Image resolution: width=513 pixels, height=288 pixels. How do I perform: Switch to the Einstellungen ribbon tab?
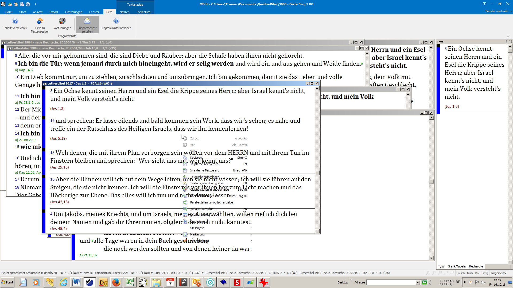(x=73, y=12)
